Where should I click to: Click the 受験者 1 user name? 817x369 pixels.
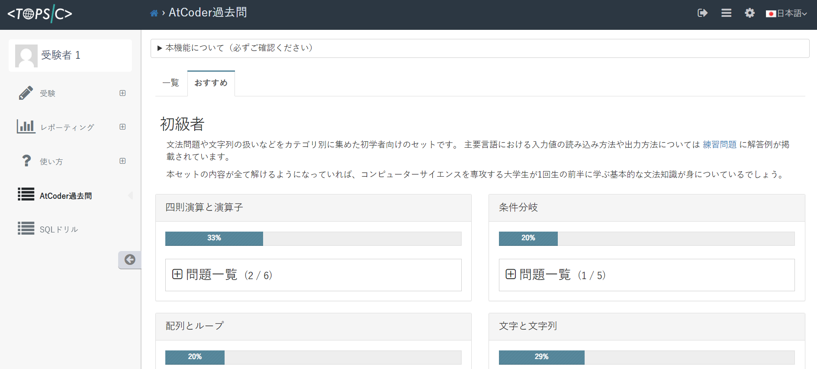(x=61, y=55)
